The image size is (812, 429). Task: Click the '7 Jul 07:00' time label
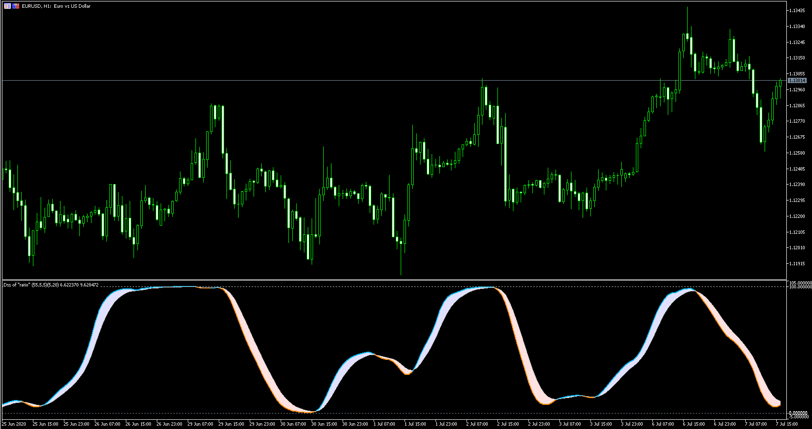pyautogui.click(x=756, y=424)
